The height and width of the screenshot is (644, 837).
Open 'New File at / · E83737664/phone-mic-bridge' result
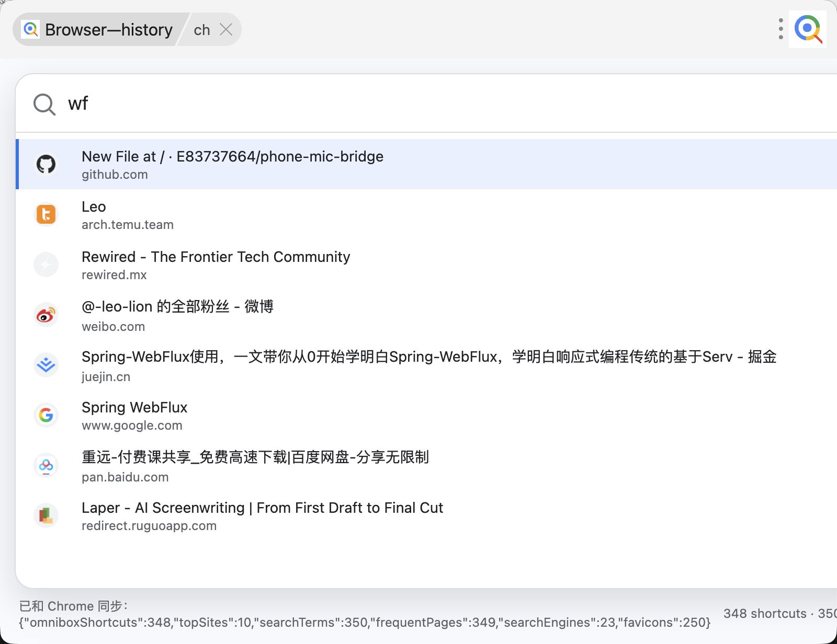pos(426,164)
